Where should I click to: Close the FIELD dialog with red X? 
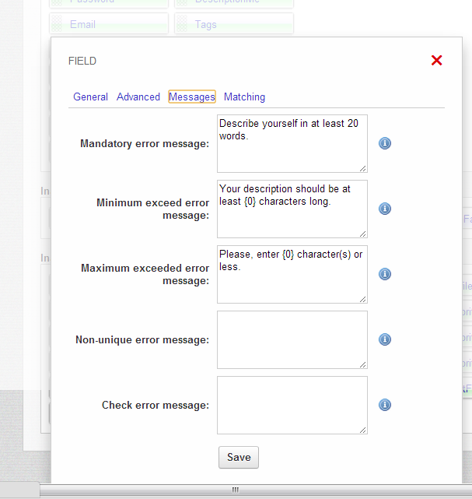pyautogui.click(x=436, y=61)
